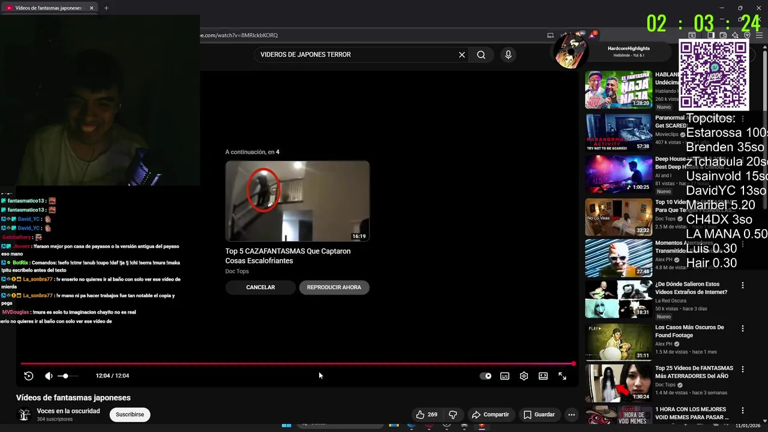Open the Deep House 1:00:25 thumbnail
The image size is (768, 432).
click(x=619, y=174)
